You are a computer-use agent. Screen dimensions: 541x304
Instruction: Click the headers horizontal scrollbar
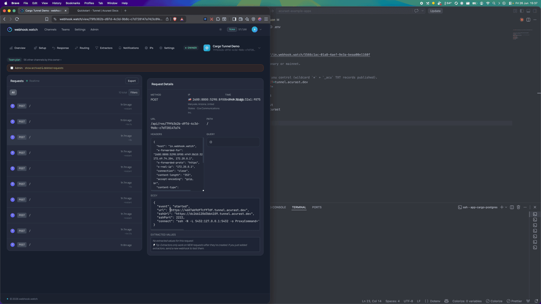pyautogui.click(x=171, y=191)
